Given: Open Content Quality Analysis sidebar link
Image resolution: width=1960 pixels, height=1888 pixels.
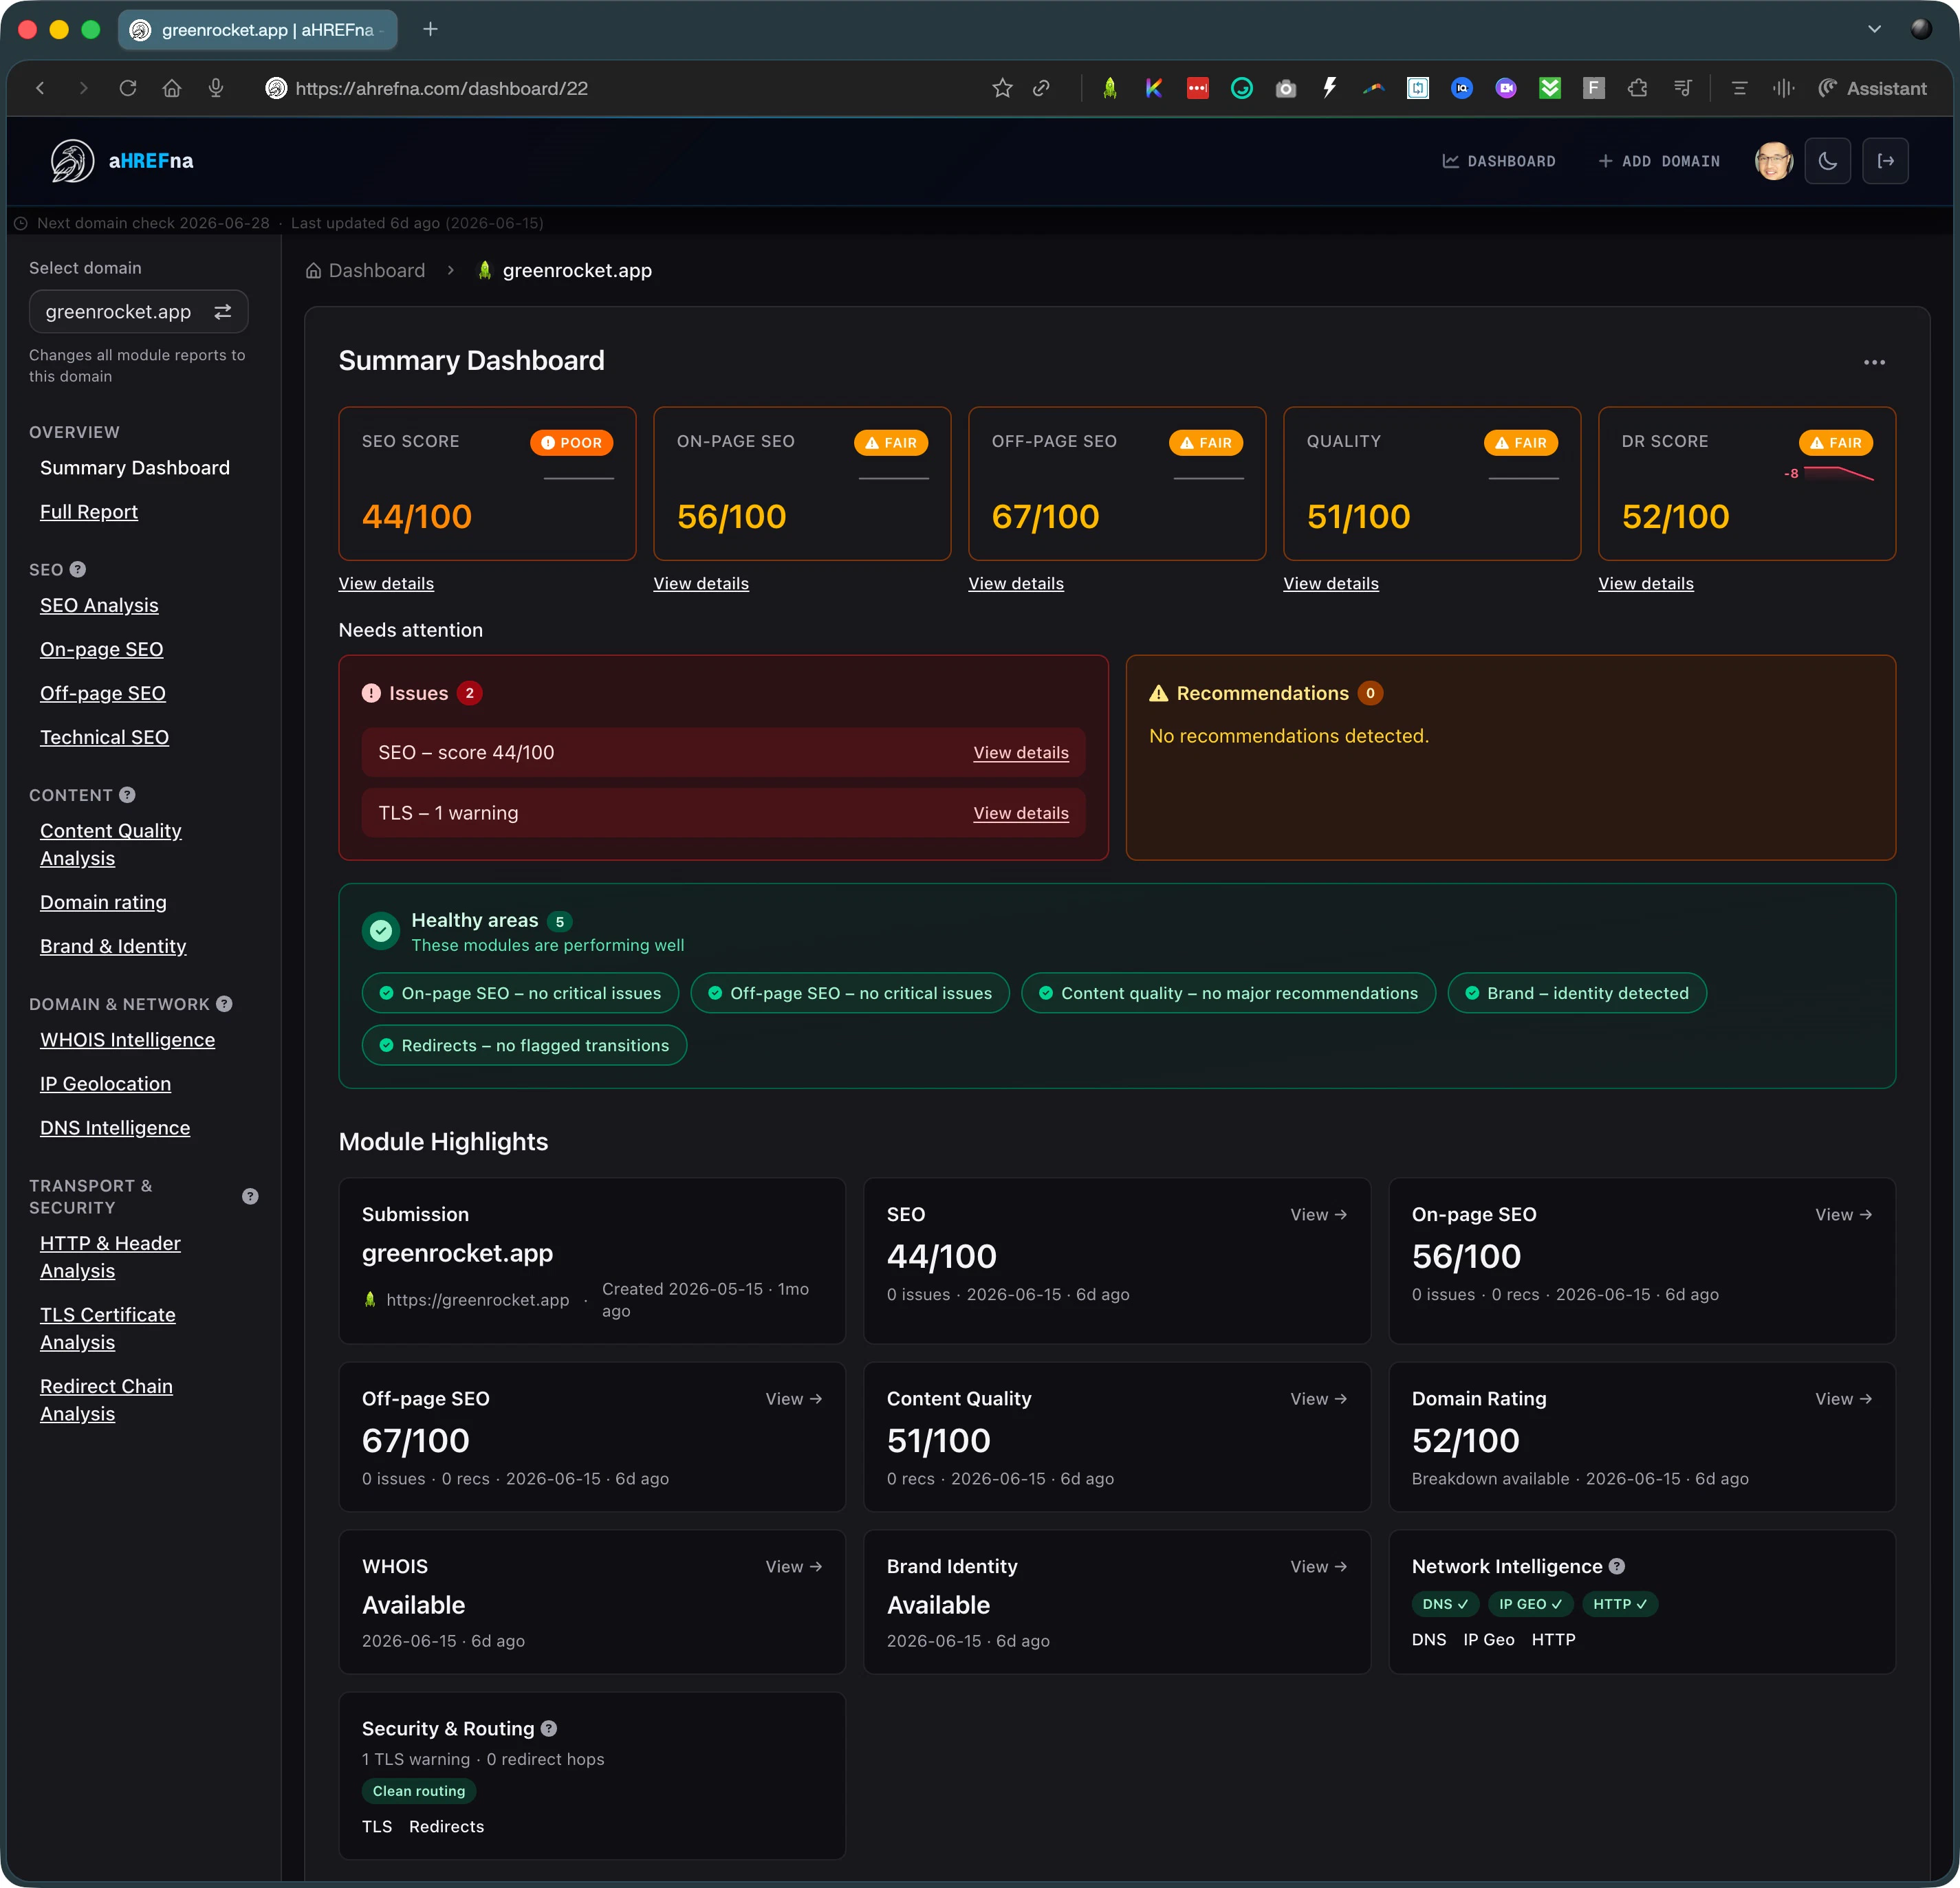Looking at the screenshot, I should pyautogui.click(x=110, y=845).
